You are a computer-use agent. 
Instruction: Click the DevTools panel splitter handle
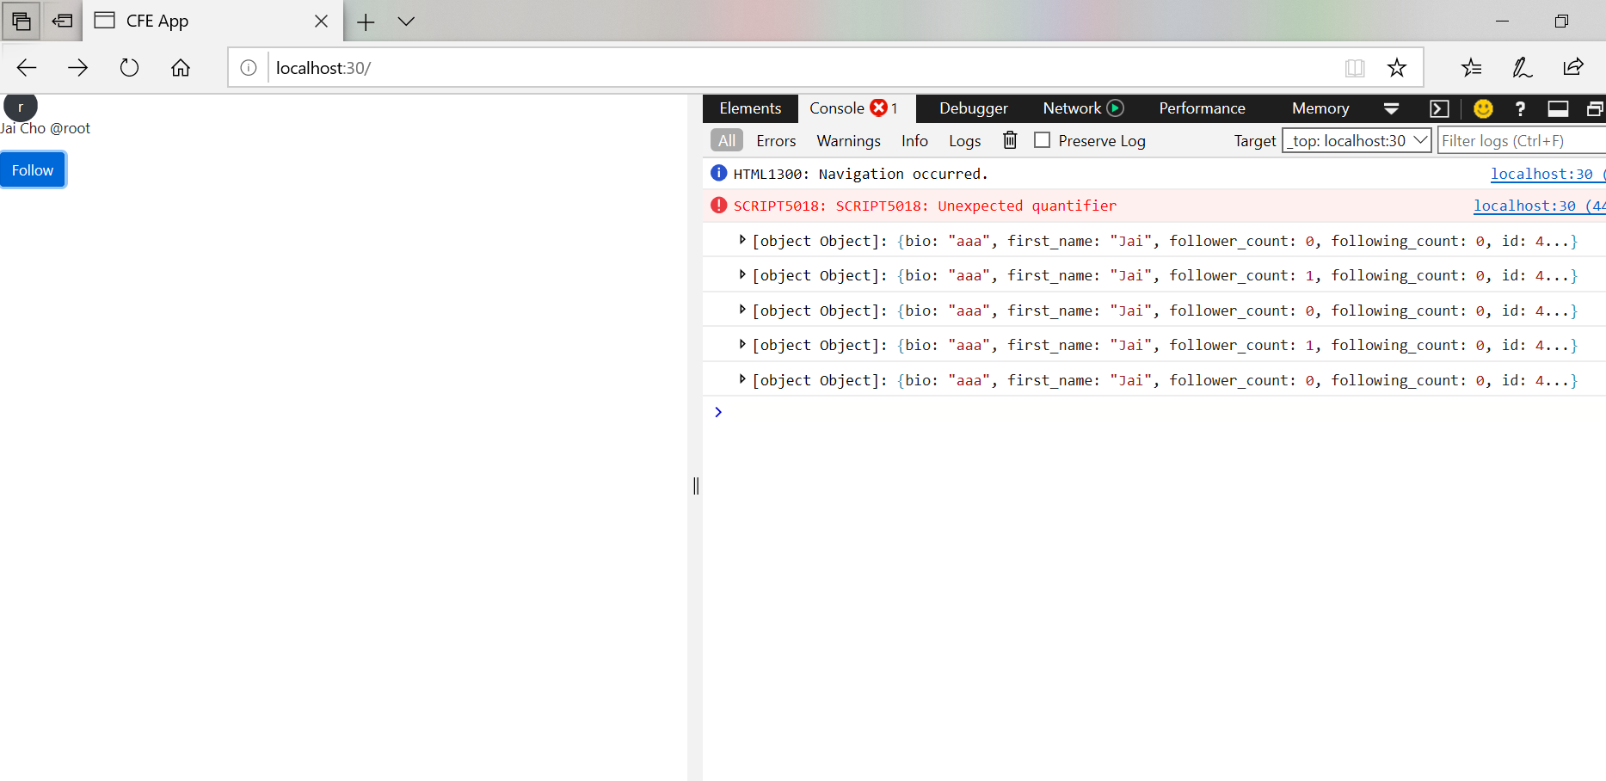coord(696,486)
